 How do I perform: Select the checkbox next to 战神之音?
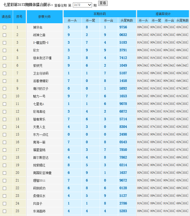coord(4,35)
